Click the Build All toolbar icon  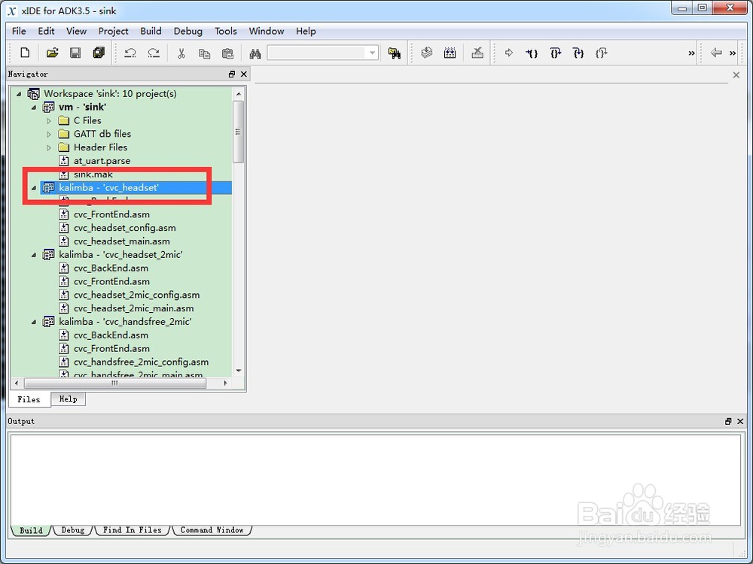pyautogui.click(x=450, y=53)
